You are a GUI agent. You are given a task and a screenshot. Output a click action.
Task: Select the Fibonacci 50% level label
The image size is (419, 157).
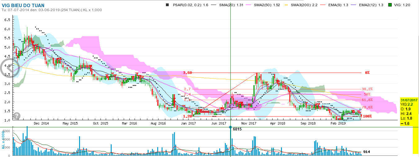(x=367, y=94)
